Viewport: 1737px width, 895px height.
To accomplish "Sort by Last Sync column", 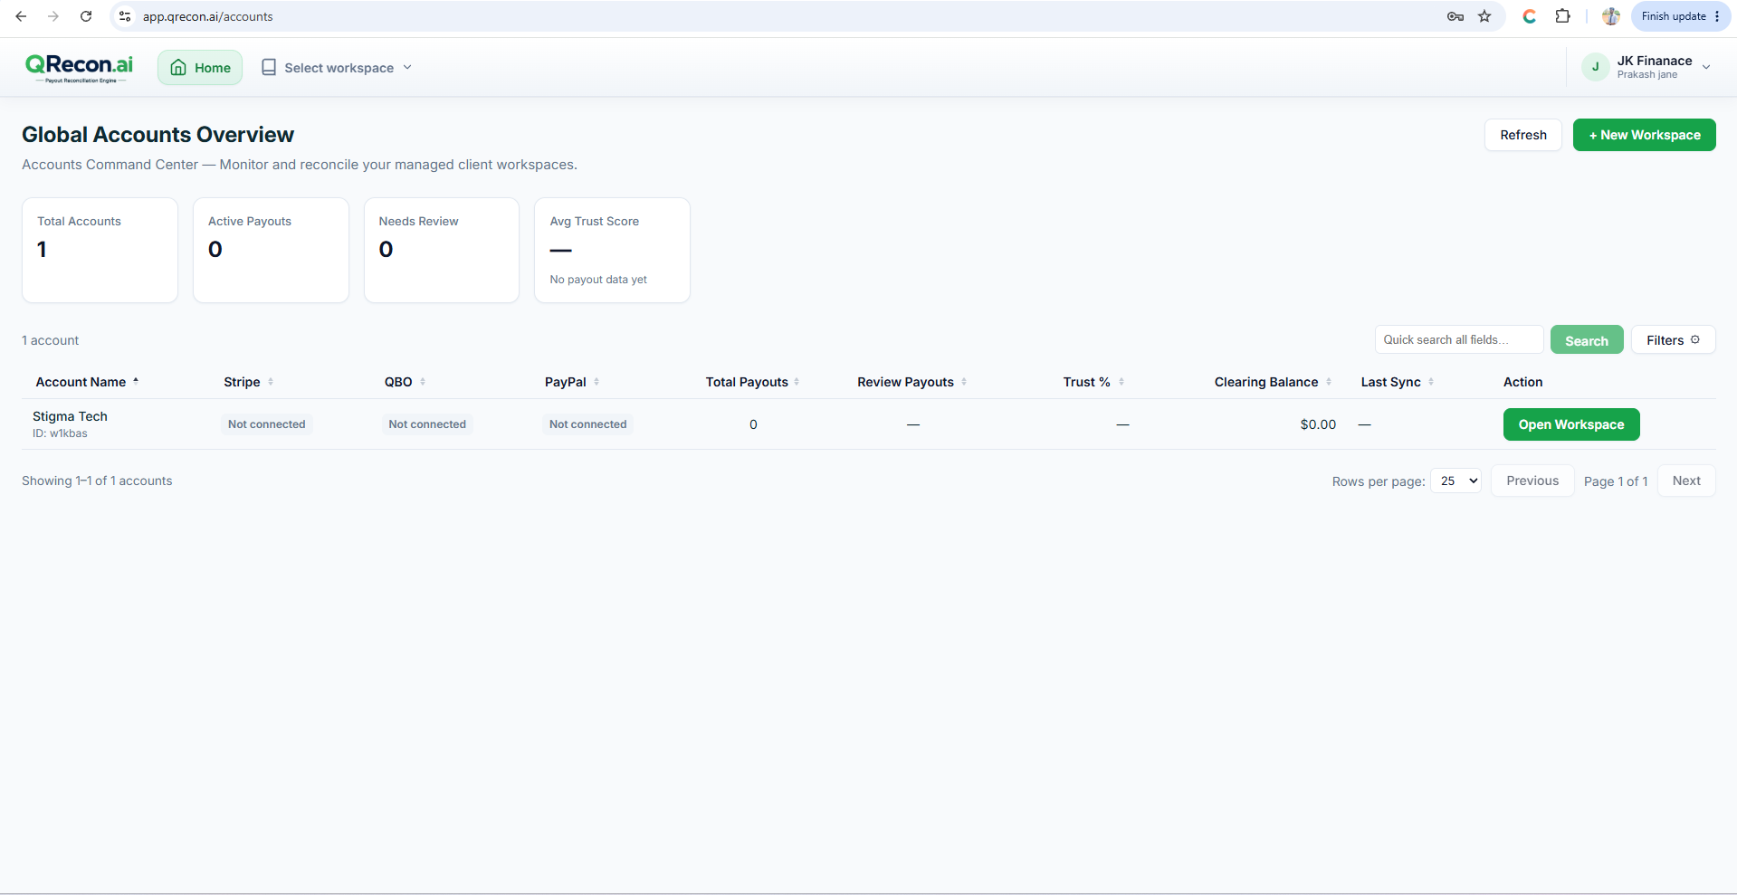I will 1398,382.
